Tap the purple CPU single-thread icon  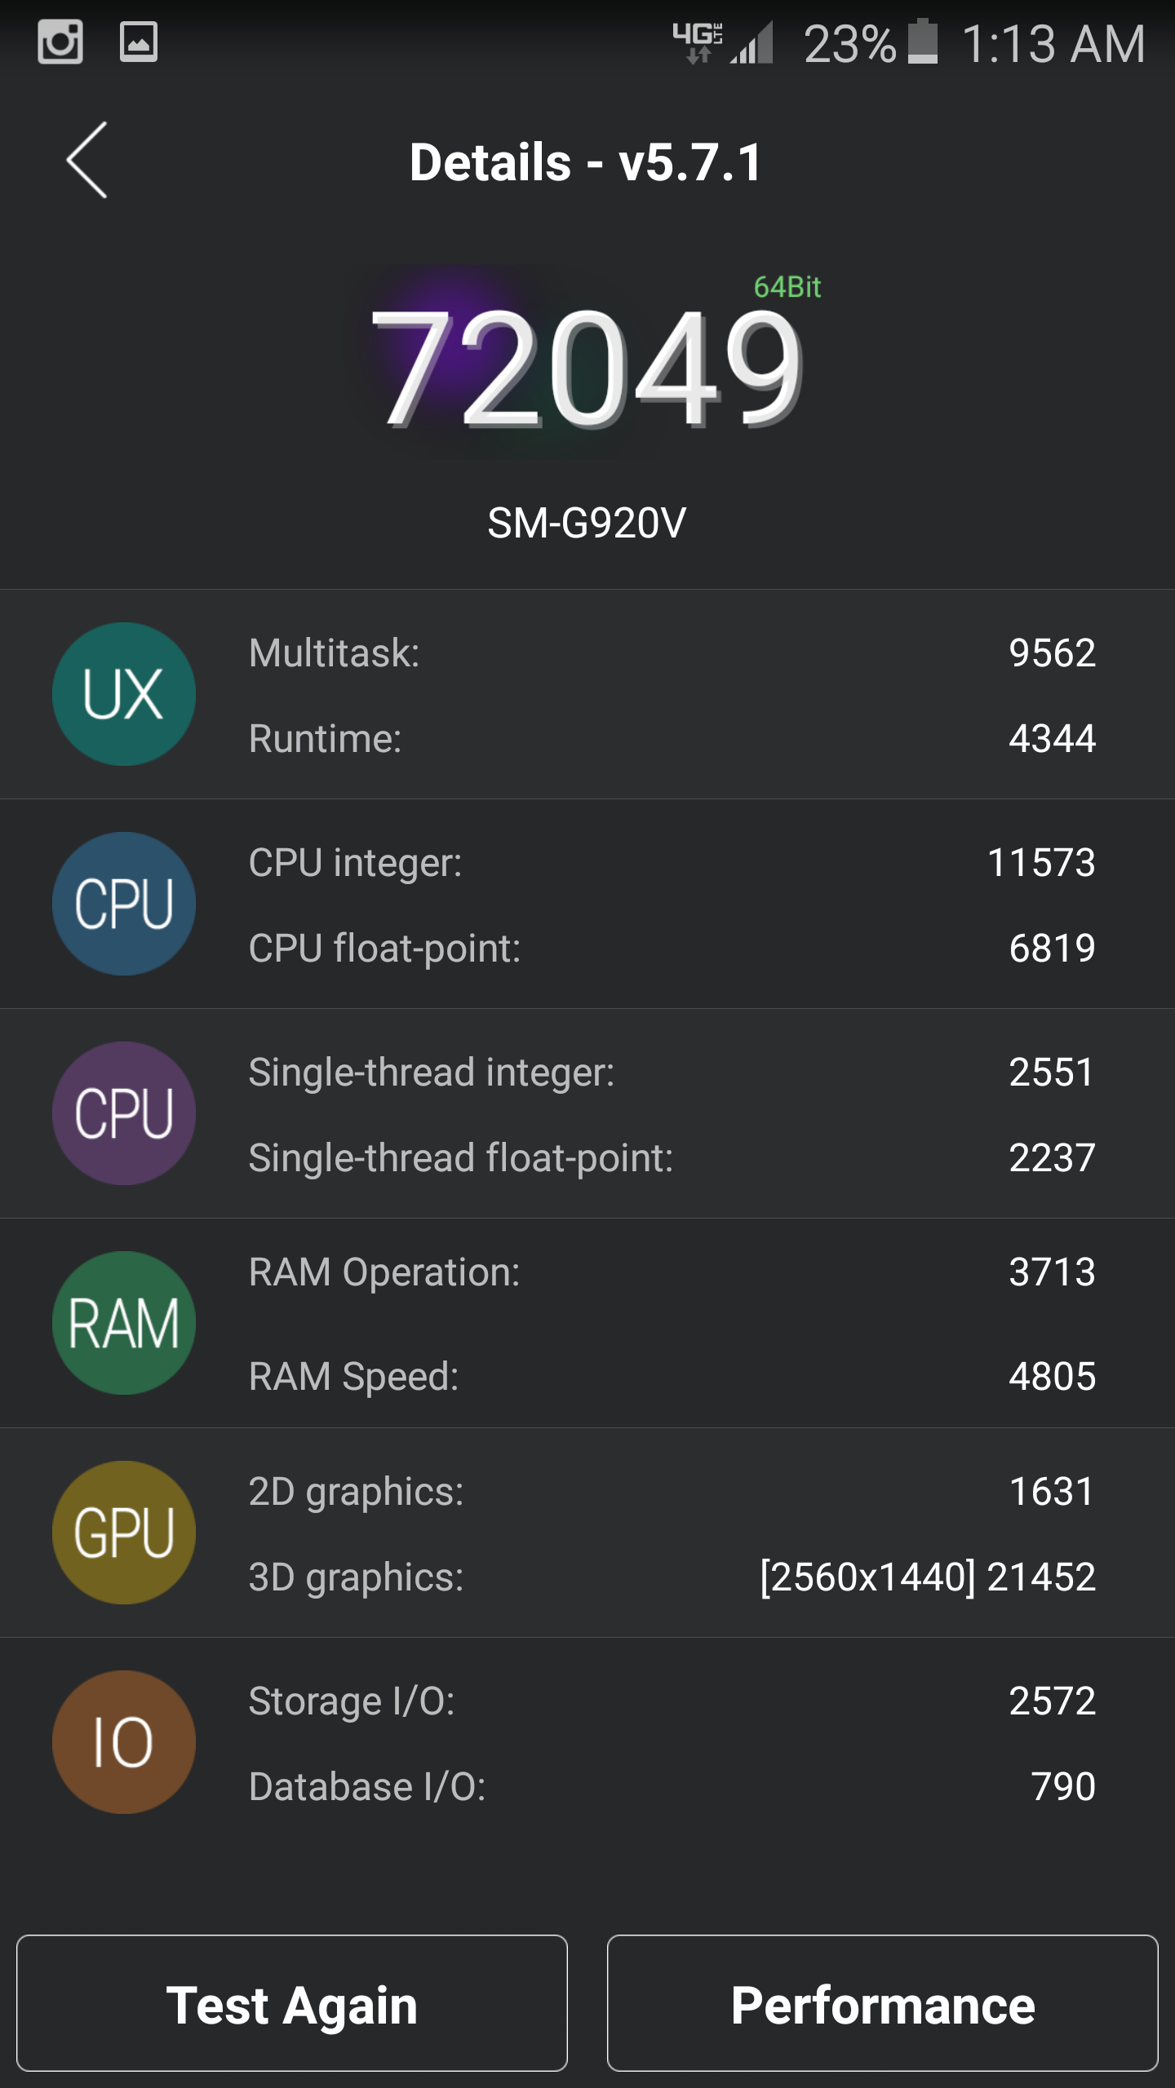124,1113
